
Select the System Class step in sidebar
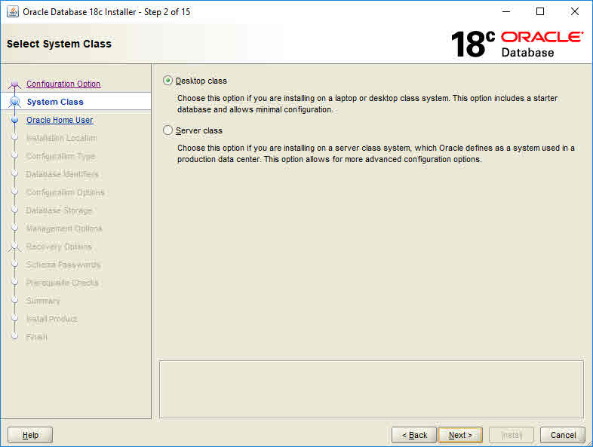(x=55, y=102)
